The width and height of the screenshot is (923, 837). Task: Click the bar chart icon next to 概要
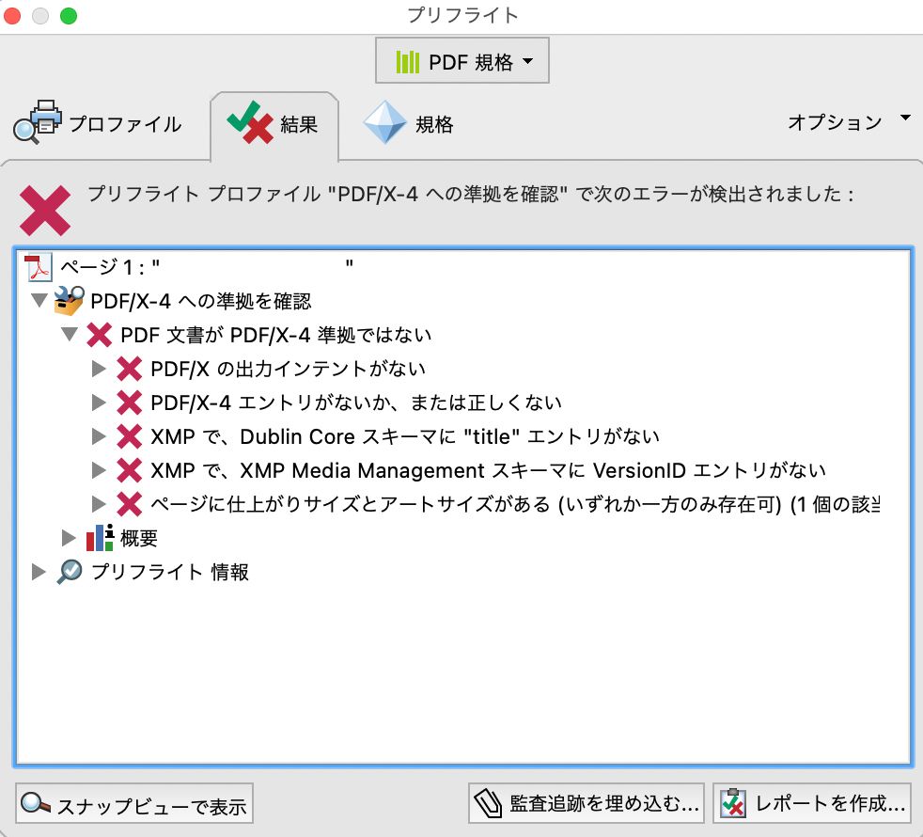click(x=100, y=538)
